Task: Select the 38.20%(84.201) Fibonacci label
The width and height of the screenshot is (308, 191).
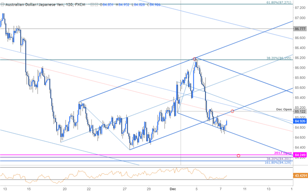Action: pyautogui.click(x=279, y=159)
